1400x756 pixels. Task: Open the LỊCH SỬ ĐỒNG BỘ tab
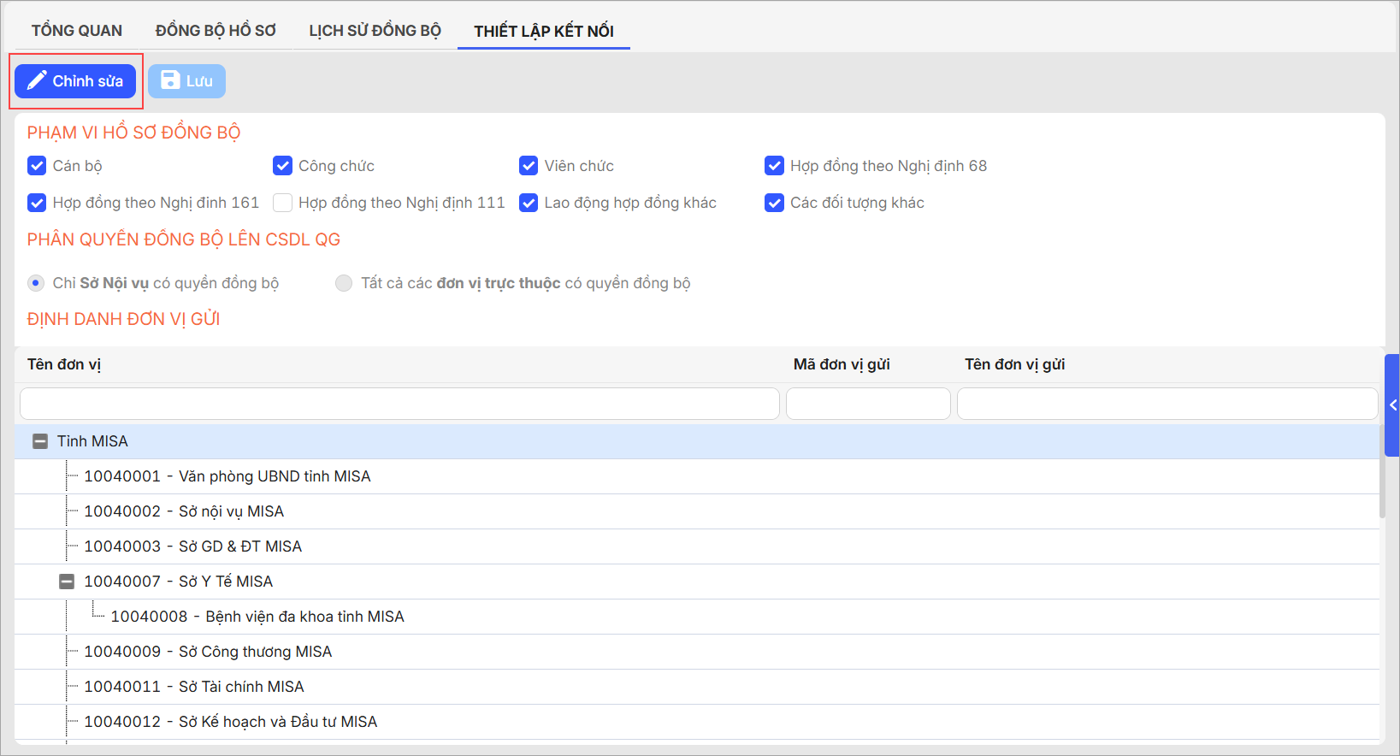(x=375, y=31)
